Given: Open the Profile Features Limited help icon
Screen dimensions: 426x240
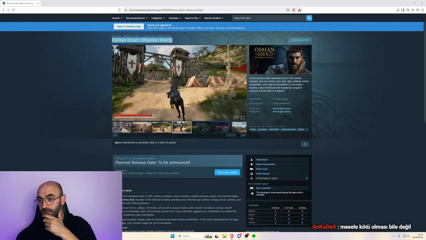Looking at the screenshot, I should pos(307,178).
